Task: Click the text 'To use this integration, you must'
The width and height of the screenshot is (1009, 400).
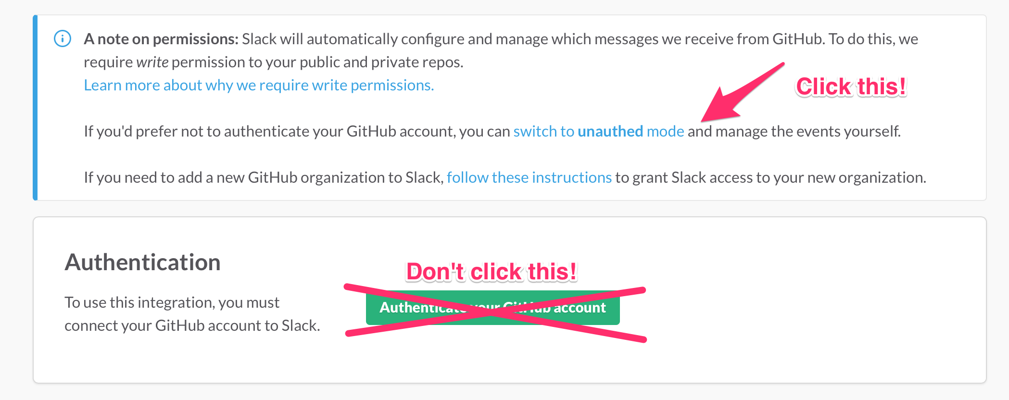Action: [x=172, y=302]
